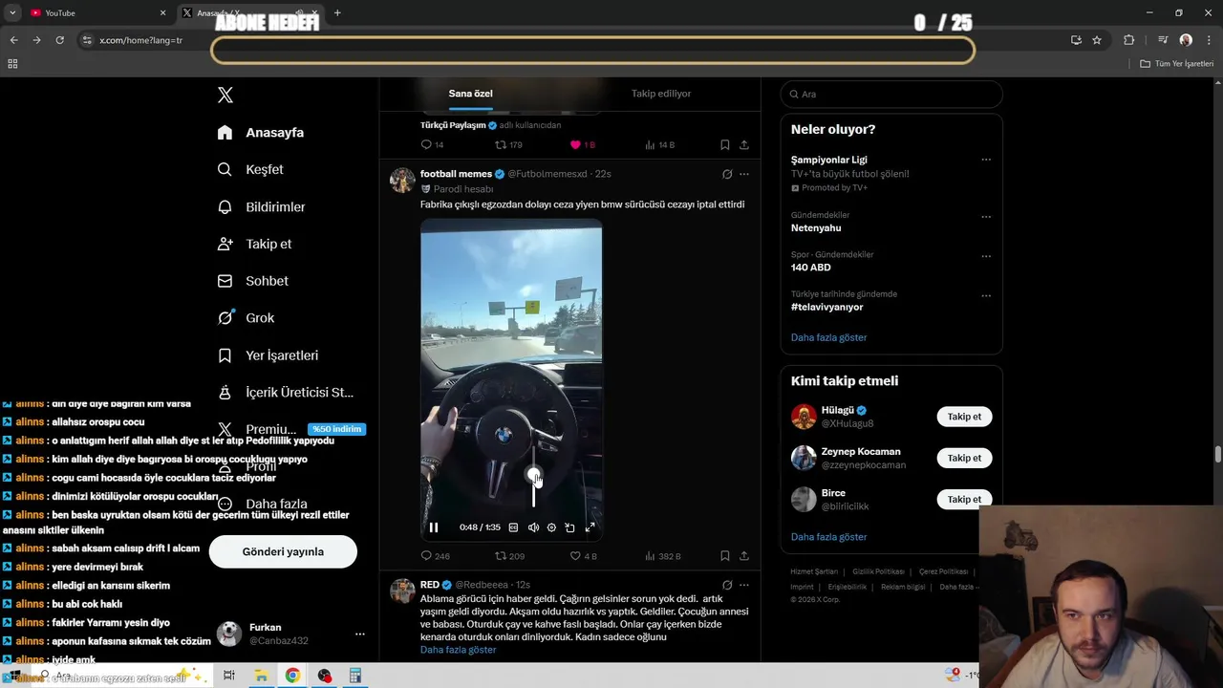
Task: Open Grok actions on the RED post
Action: pos(727,585)
